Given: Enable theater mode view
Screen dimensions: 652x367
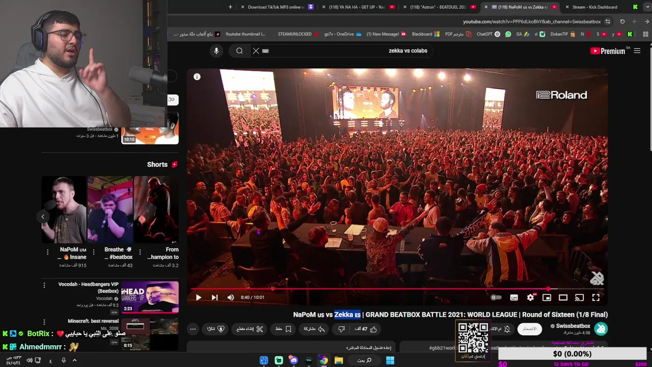Looking at the screenshot, I should [563, 298].
